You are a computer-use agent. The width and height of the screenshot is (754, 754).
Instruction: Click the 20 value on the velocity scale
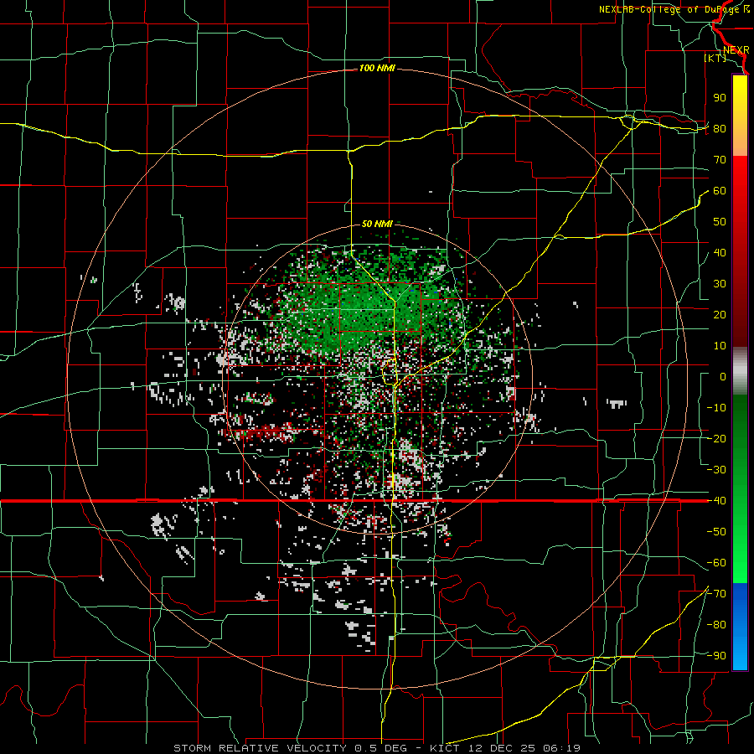[720, 315]
